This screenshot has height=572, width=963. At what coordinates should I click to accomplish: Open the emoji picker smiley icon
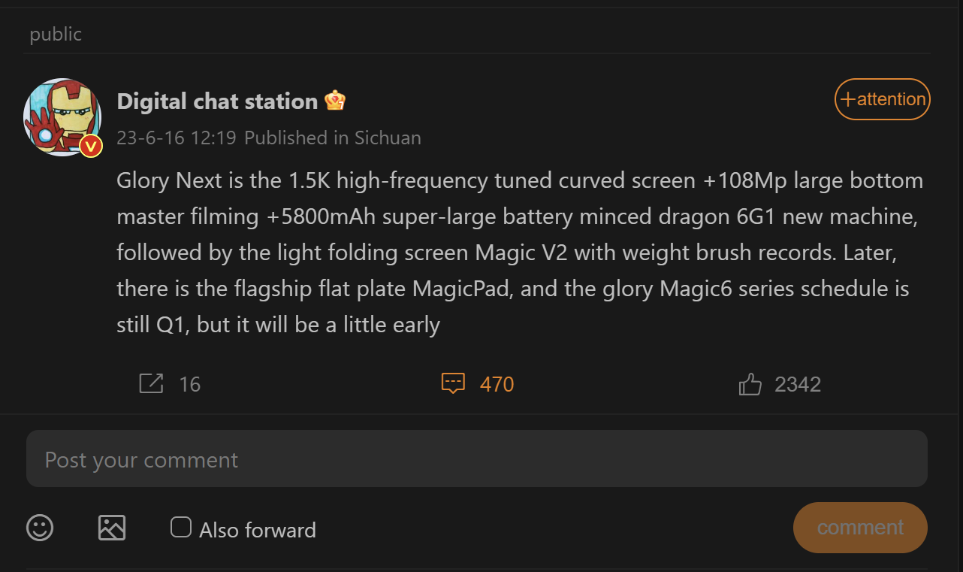click(x=40, y=528)
